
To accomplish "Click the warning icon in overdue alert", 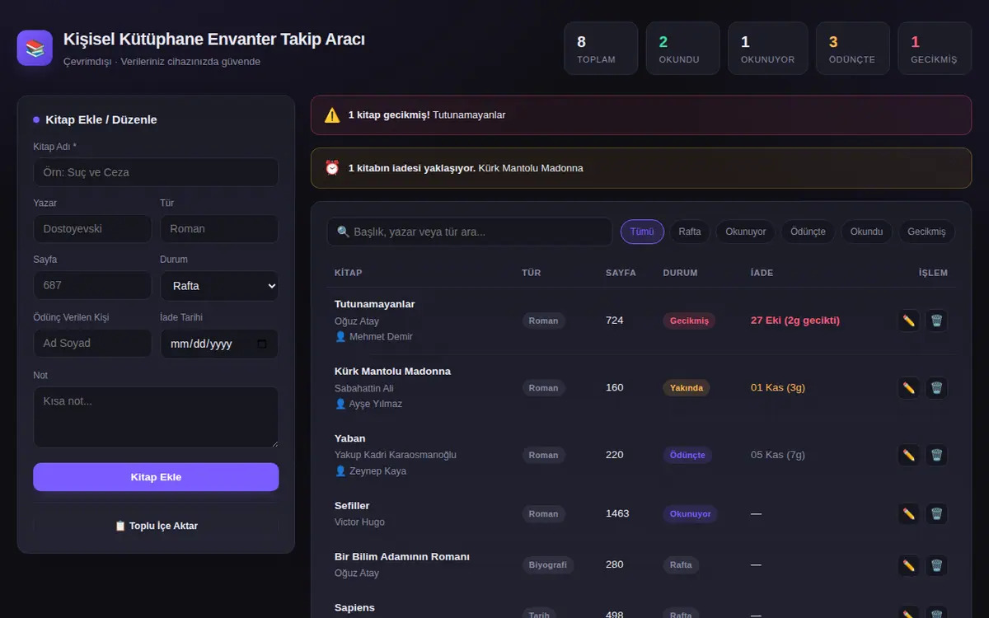I will pyautogui.click(x=332, y=115).
